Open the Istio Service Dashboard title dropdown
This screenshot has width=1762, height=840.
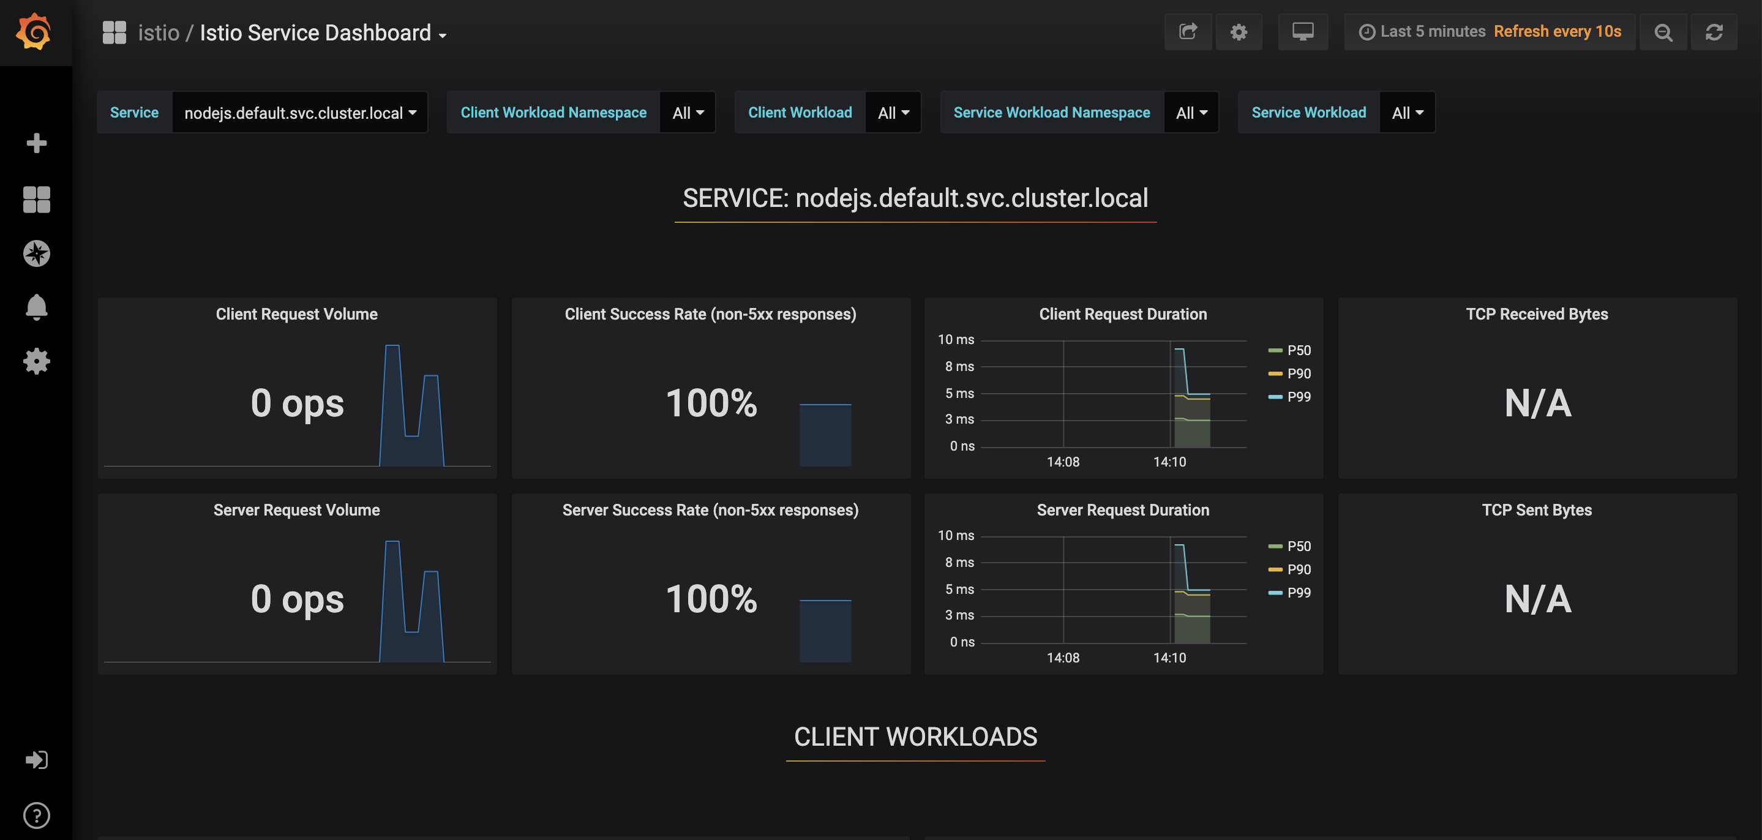[x=323, y=33]
